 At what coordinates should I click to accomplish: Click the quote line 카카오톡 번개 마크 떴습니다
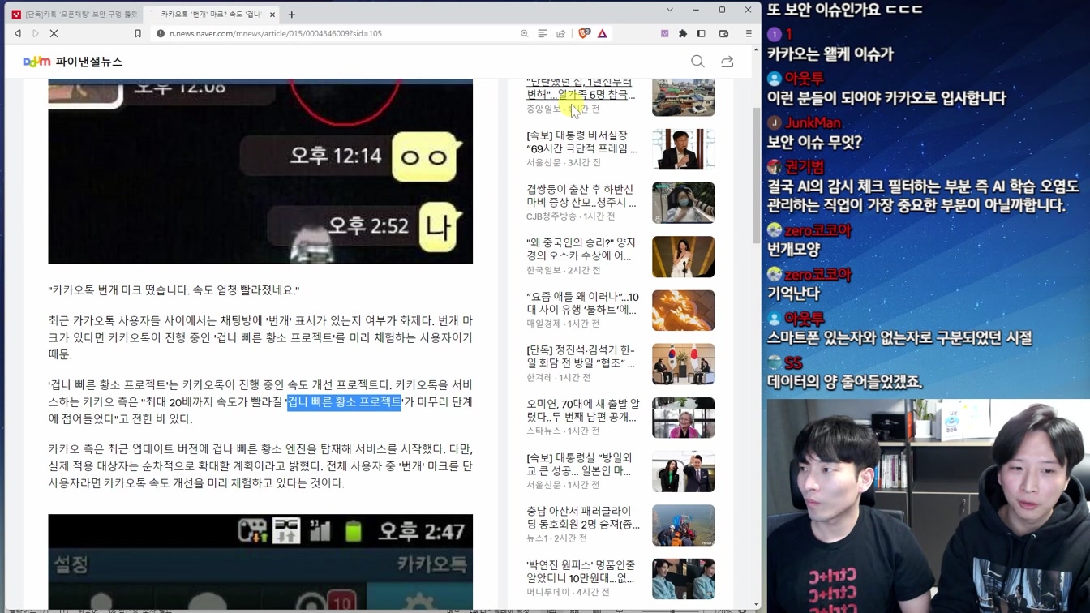click(174, 290)
